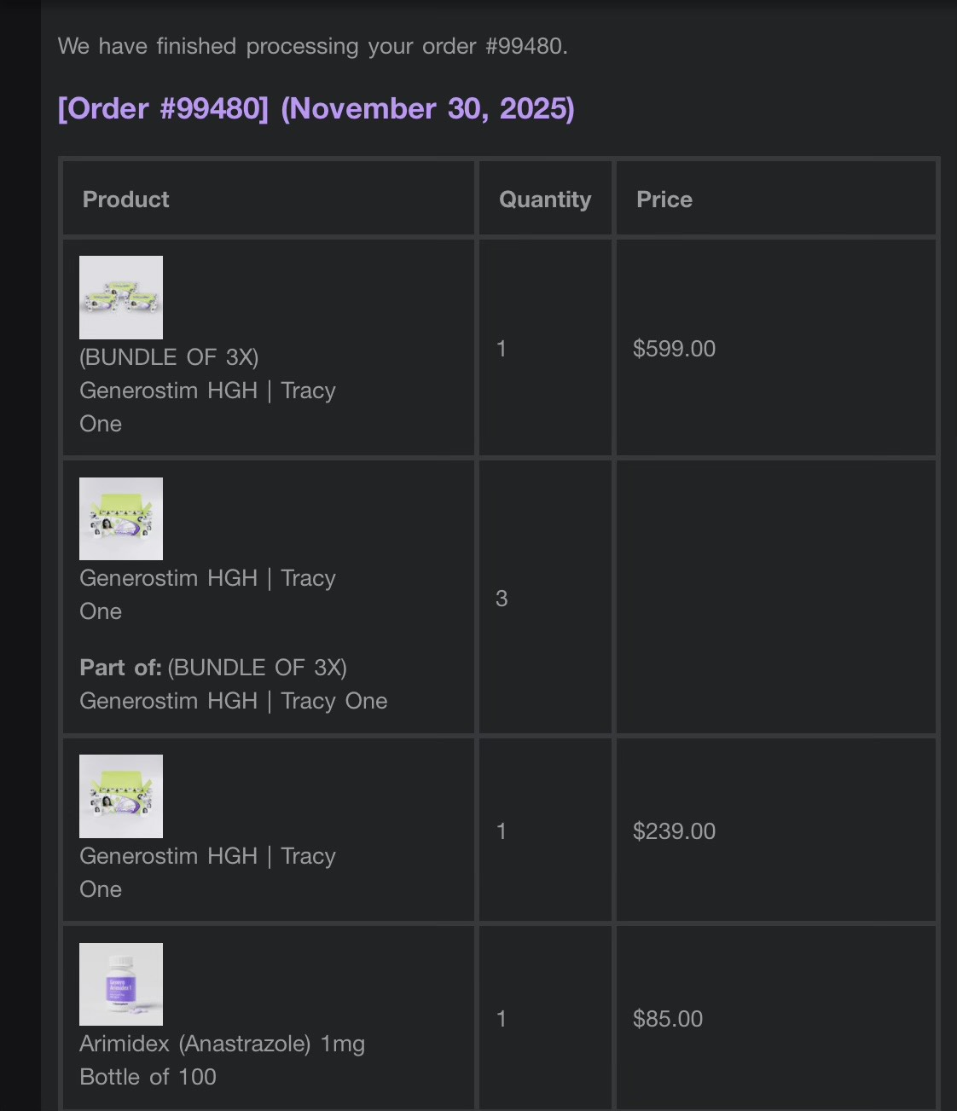This screenshot has height=1111, width=957.
Task: Open the Order #99480 heading link
Action: tap(316, 109)
